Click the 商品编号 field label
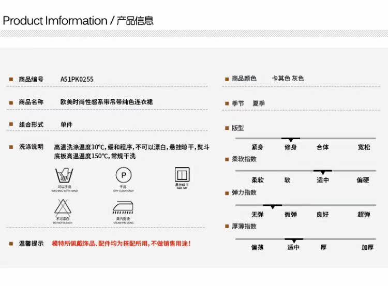The height and width of the screenshot is (286, 388). [x=31, y=80]
